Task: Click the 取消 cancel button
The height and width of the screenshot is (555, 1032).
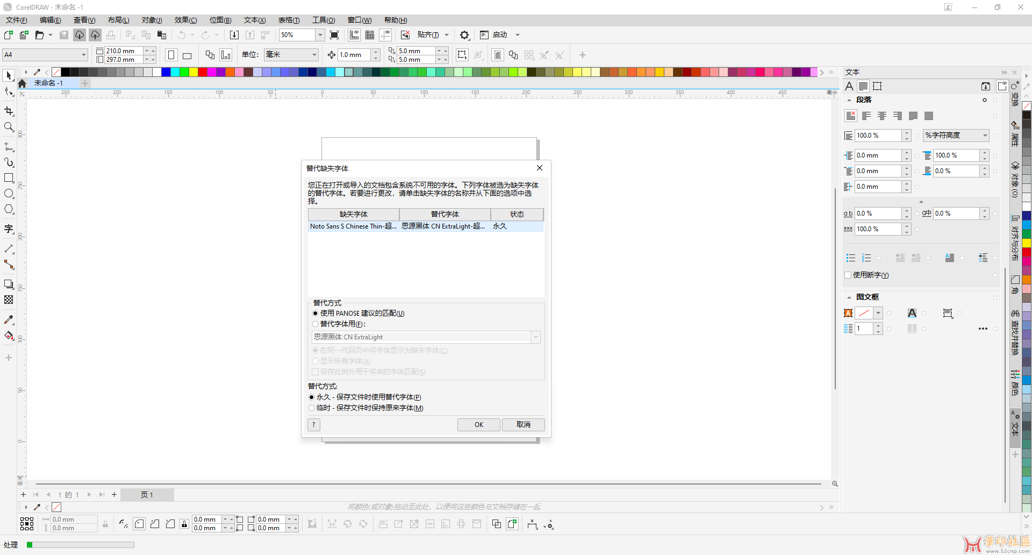Action: click(523, 425)
